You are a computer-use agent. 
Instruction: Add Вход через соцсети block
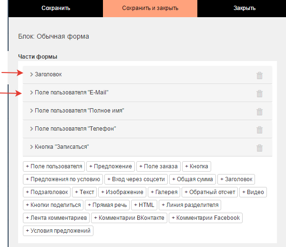(136, 179)
